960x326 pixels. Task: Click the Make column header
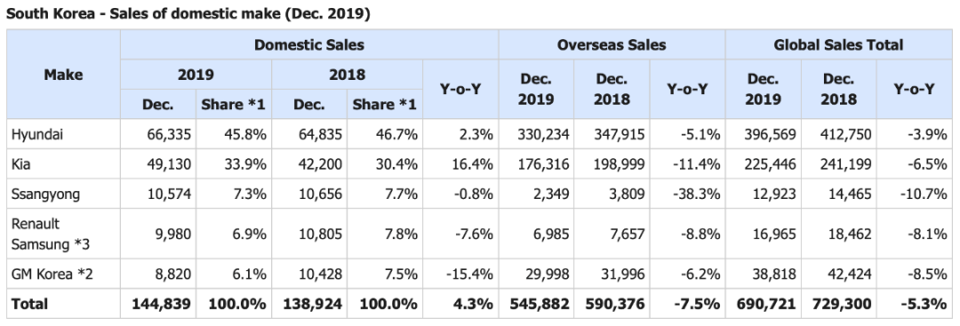[64, 75]
